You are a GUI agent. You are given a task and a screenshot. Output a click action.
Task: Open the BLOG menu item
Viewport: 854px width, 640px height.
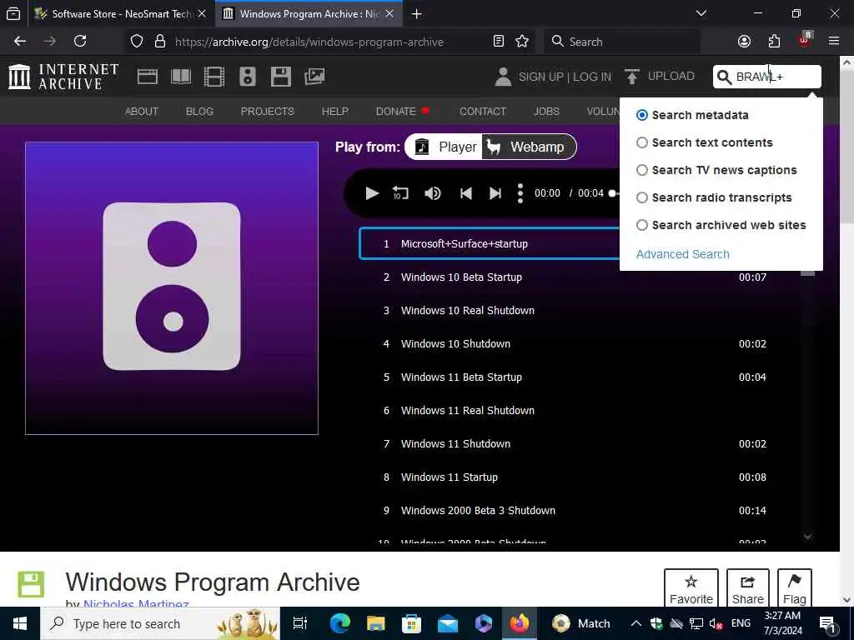pyautogui.click(x=199, y=112)
